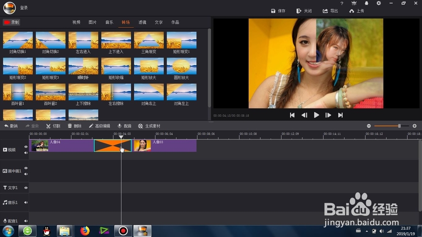Open the 滤镜 tab
Viewport: 422px width, 237px height.
(142, 22)
